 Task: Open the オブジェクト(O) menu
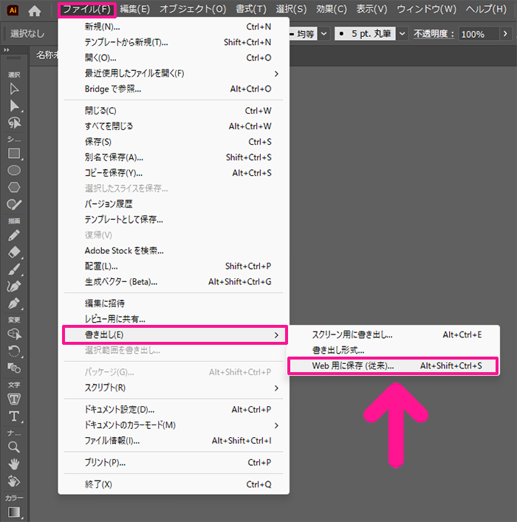click(x=193, y=10)
